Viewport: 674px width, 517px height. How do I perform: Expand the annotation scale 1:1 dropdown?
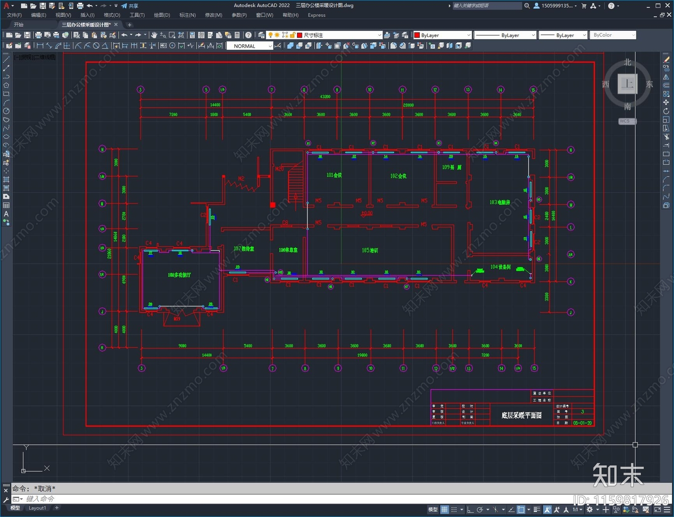[x=581, y=509]
